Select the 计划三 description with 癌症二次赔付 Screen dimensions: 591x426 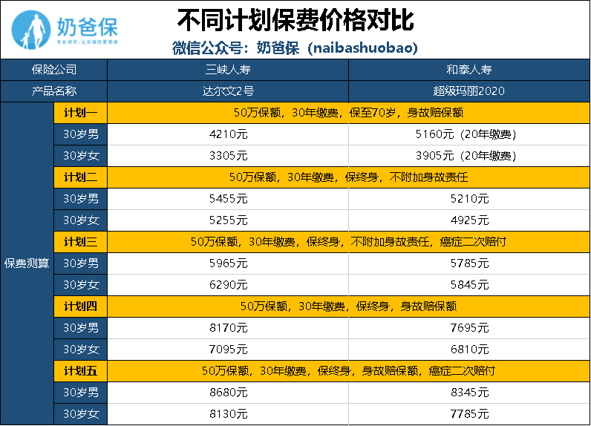tap(349, 241)
